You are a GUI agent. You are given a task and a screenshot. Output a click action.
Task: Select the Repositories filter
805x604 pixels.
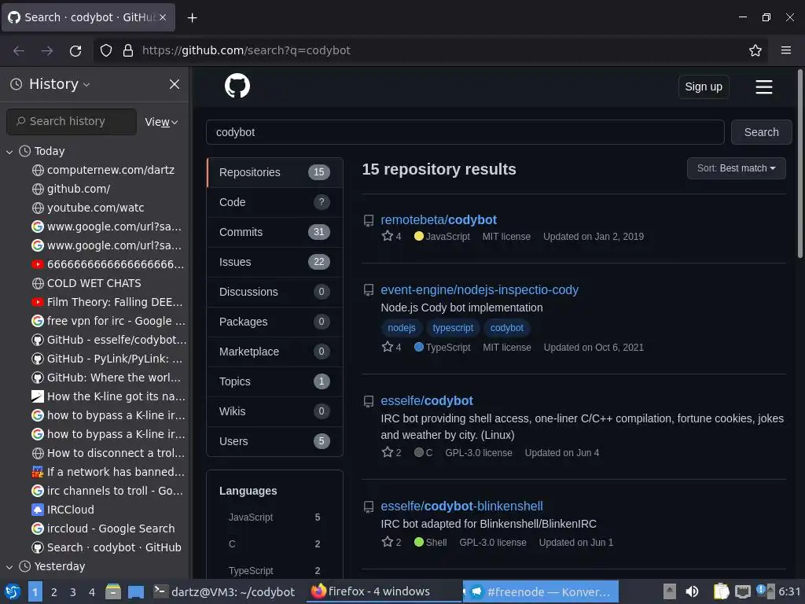274,172
